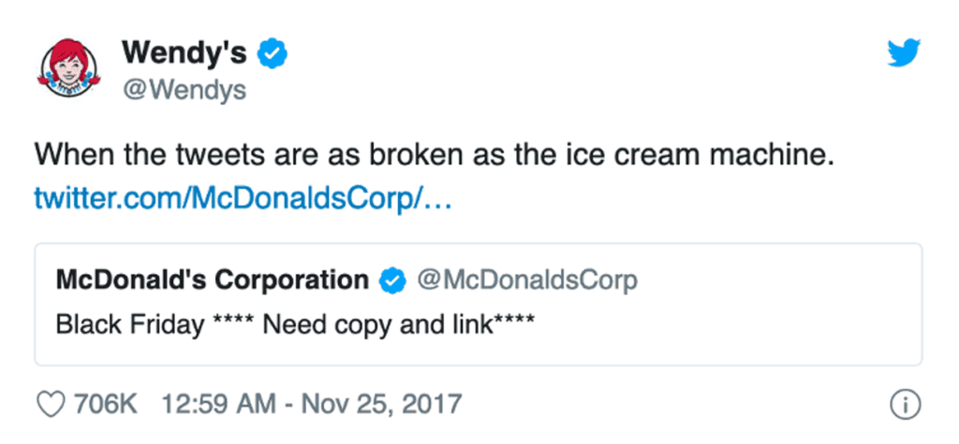Click the 12:59 AM timestamp
The image size is (959, 444).
(216, 405)
